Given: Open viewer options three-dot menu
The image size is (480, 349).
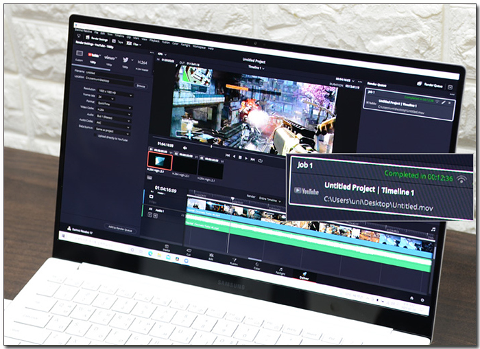Looking at the screenshot, I should [360, 82].
